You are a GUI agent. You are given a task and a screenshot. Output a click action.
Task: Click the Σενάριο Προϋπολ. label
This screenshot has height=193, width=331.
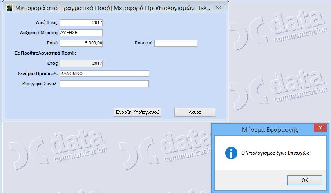click(x=38, y=73)
